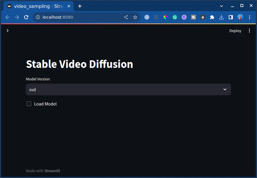Go back in browser history
Screen dimensions: 257x178
8,17
